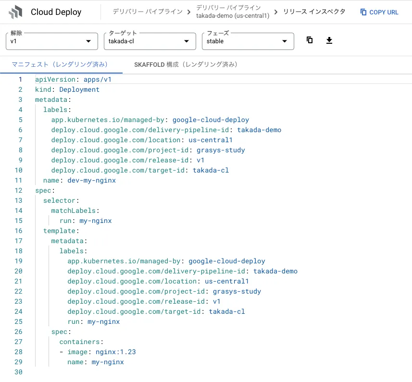Click line 1 apiVersion: apps/v1

pyautogui.click(x=73, y=80)
